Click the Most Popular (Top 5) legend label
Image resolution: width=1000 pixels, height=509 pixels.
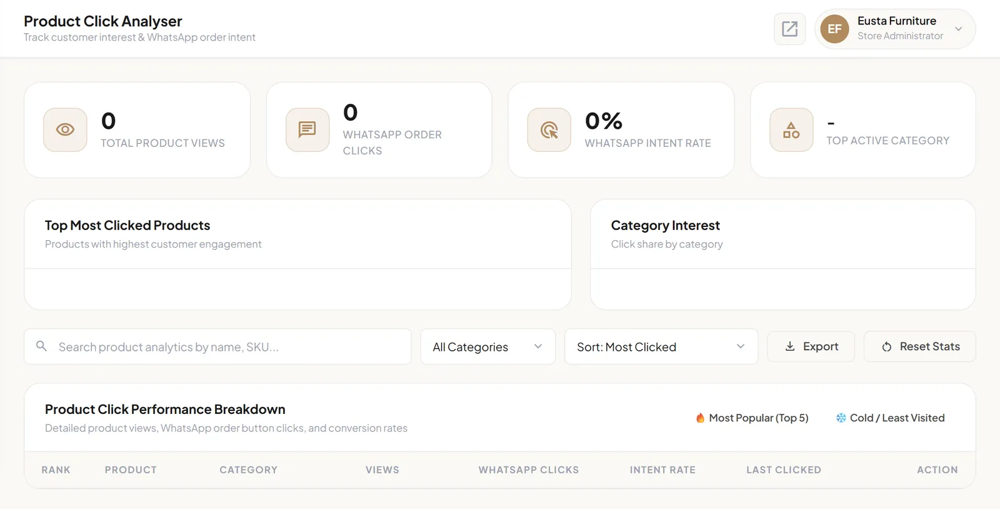[x=758, y=418]
